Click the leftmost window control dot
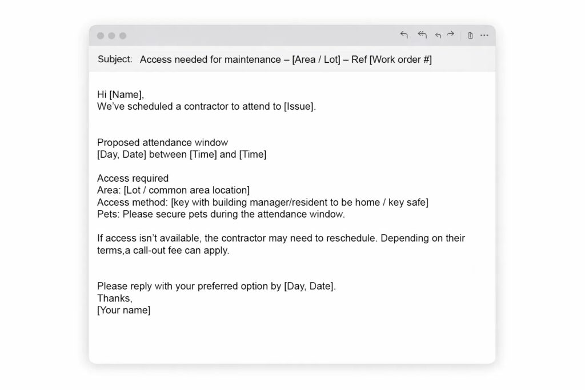585x390 pixels. click(101, 36)
